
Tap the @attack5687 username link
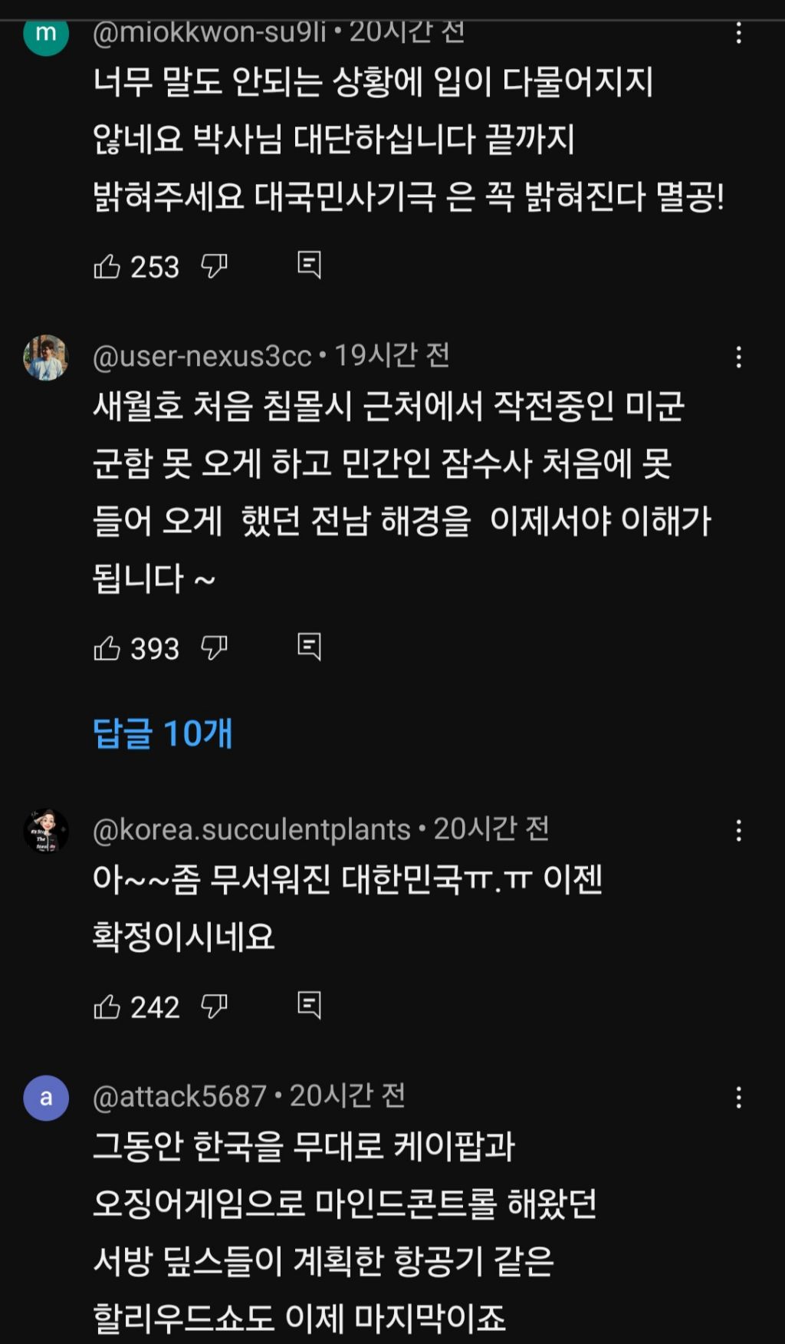point(179,1097)
